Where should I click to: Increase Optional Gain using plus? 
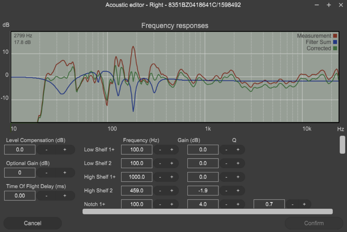[x=65, y=173]
